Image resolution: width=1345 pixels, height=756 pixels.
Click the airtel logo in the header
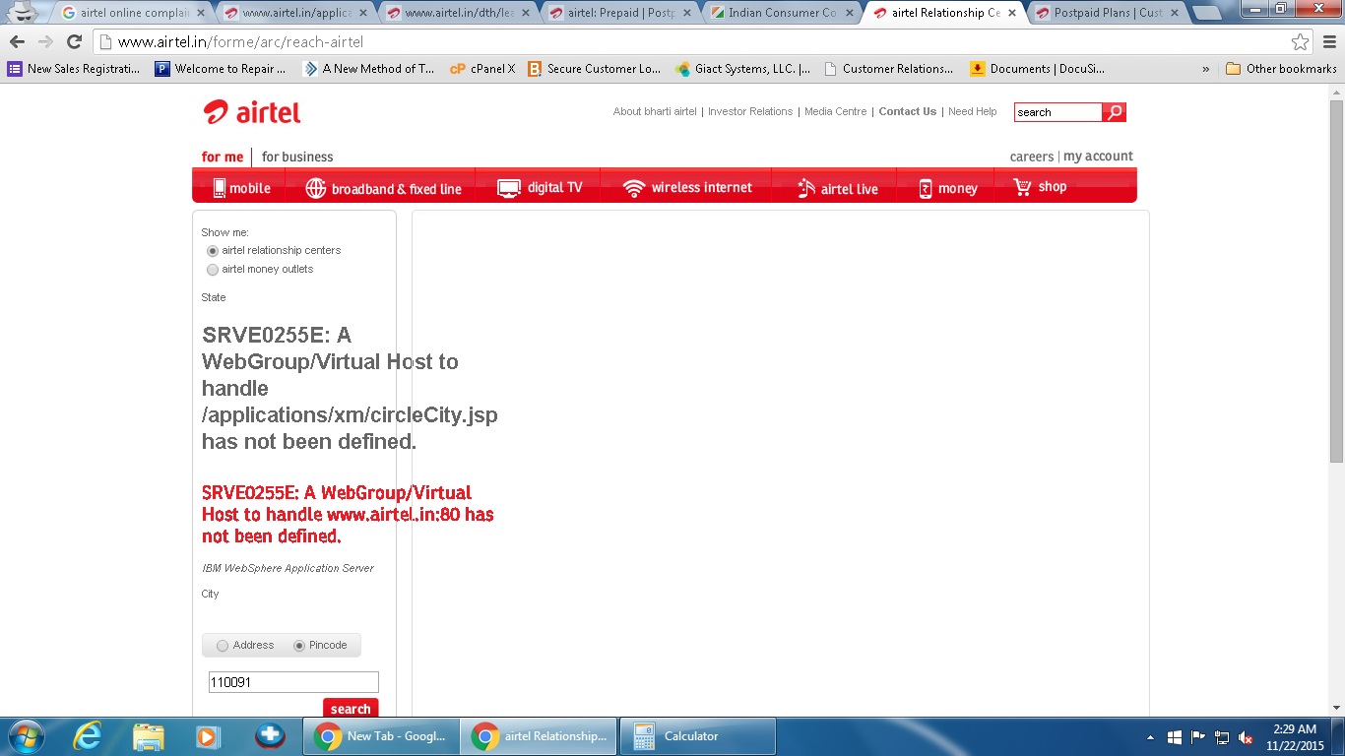(252, 112)
